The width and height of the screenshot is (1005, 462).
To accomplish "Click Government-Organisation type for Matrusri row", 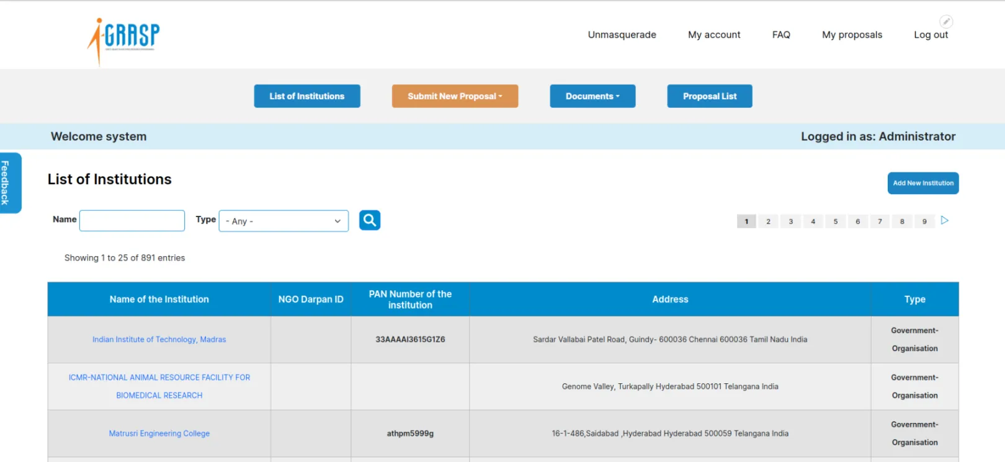I will [x=914, y=433].
